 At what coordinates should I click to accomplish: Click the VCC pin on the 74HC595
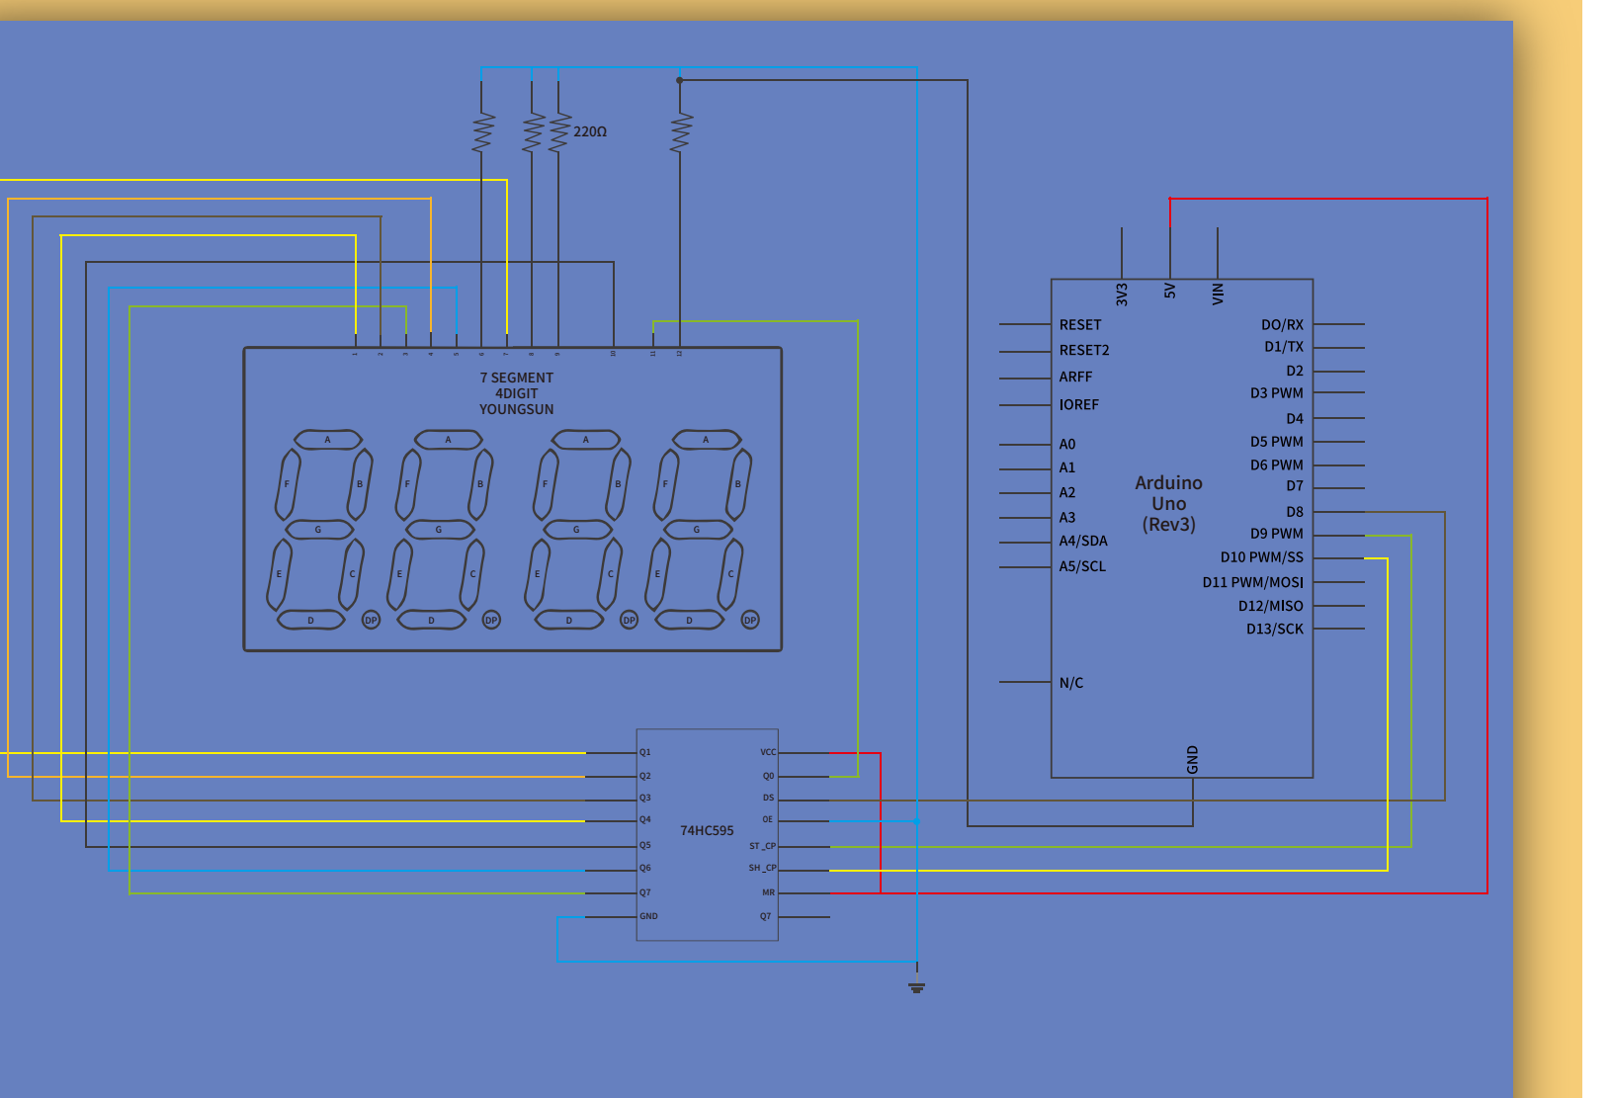(x=768, y=753)
